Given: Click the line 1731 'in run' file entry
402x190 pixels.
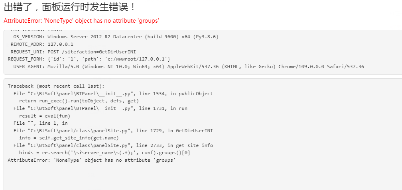Looking at the screenshot, I should (100, 108).
